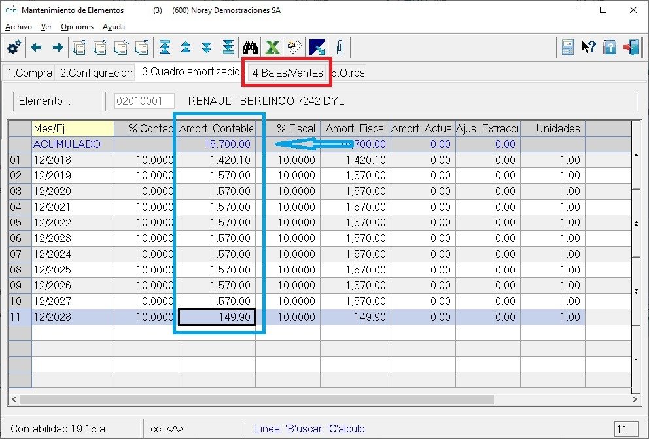Jump to first record with barred double-up arrows
Image resolution: width=649 pixels, height=439 pixels.
165,48
